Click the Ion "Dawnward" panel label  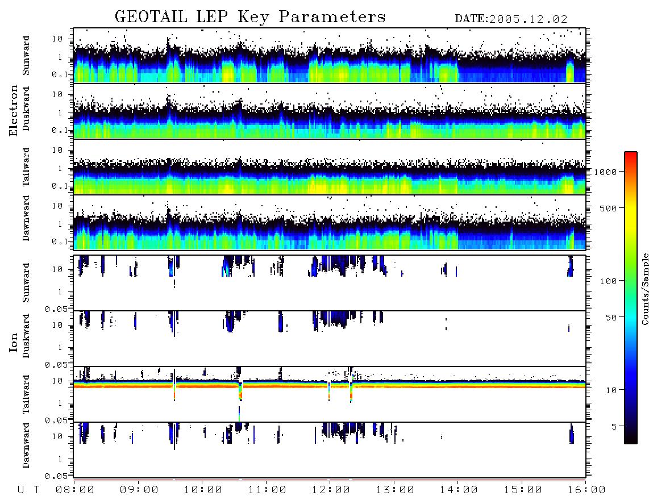26,445
